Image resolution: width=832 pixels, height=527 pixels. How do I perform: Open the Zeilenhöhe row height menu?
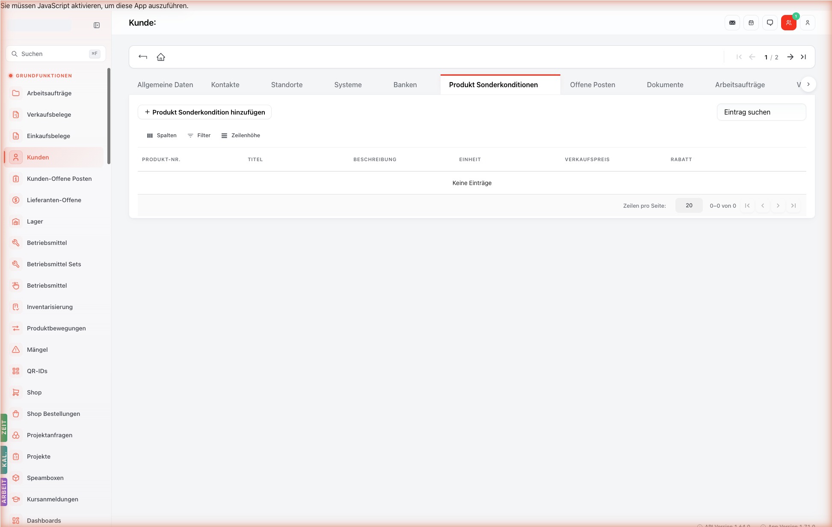coord(240,135)
